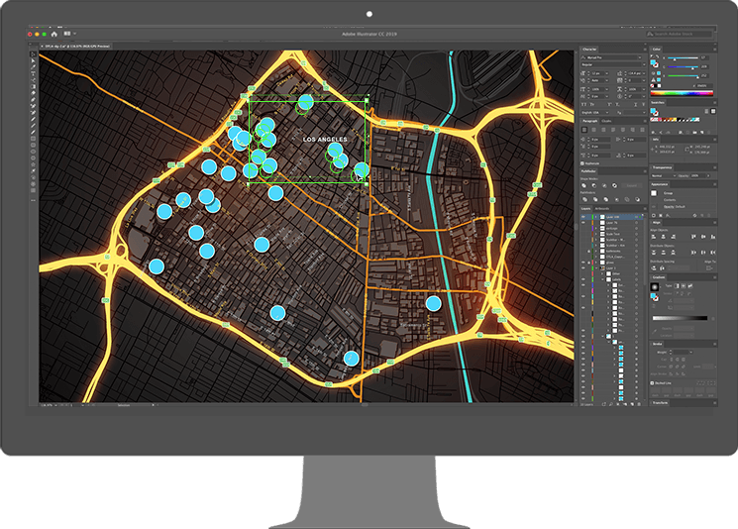Expand the Scale Text layer
Image resolution: width=738 pixels, height=529 pixels.
click(x=596, y=234)
